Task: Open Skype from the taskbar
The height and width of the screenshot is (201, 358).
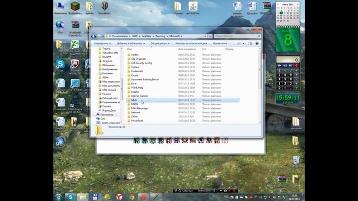Action: (70, 197)
